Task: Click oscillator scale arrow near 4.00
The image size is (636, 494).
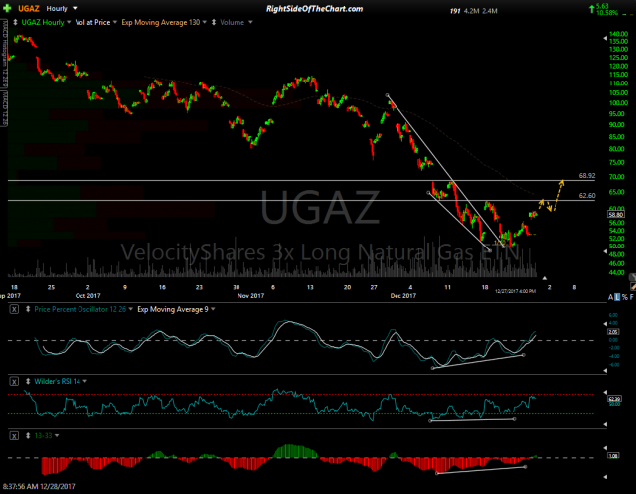Action: pos(605,324)
